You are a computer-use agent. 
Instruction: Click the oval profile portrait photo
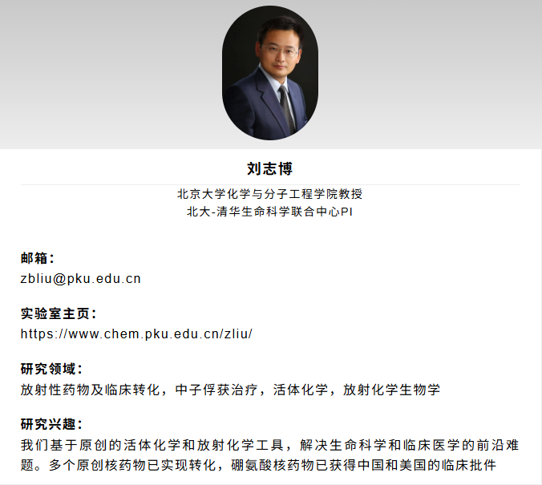point(270,73)
